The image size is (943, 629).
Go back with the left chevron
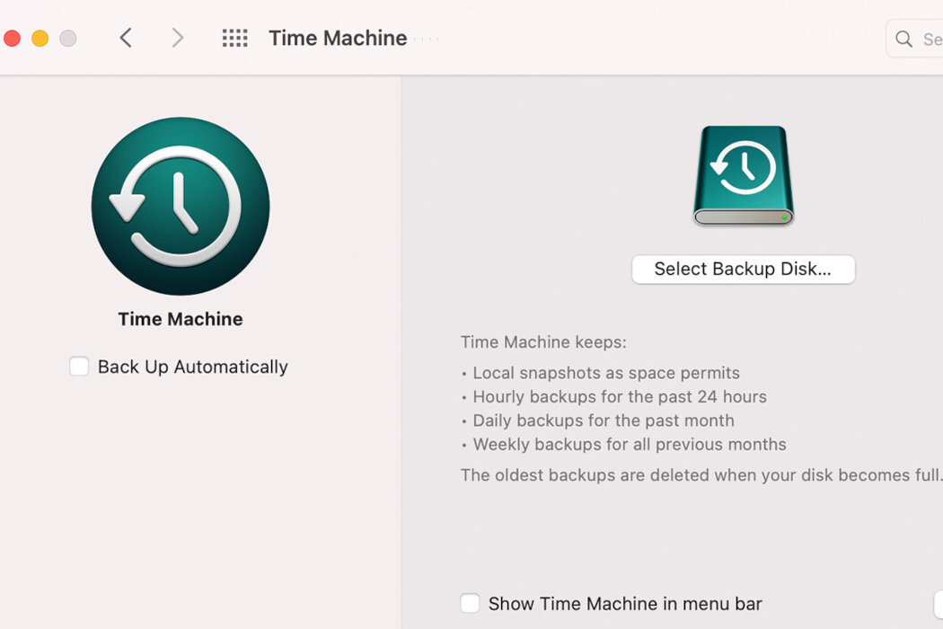click(x=126, y=38)
